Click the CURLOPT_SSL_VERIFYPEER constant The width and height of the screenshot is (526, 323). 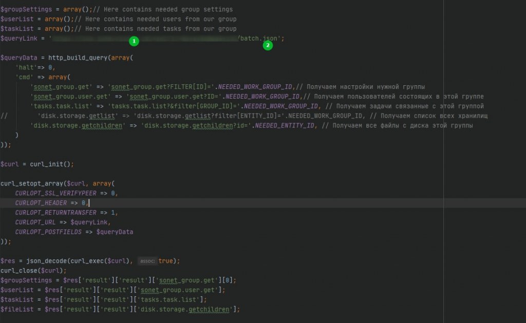pyautogui.click(x=55, y=193)
